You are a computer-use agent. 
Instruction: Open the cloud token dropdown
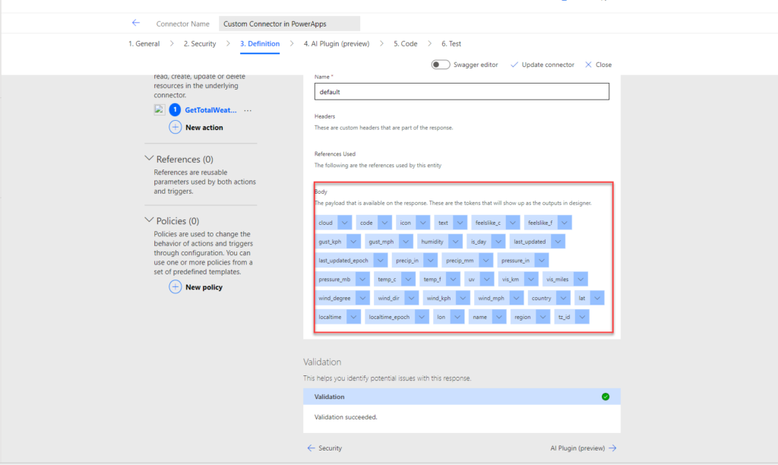coord(344,223)
